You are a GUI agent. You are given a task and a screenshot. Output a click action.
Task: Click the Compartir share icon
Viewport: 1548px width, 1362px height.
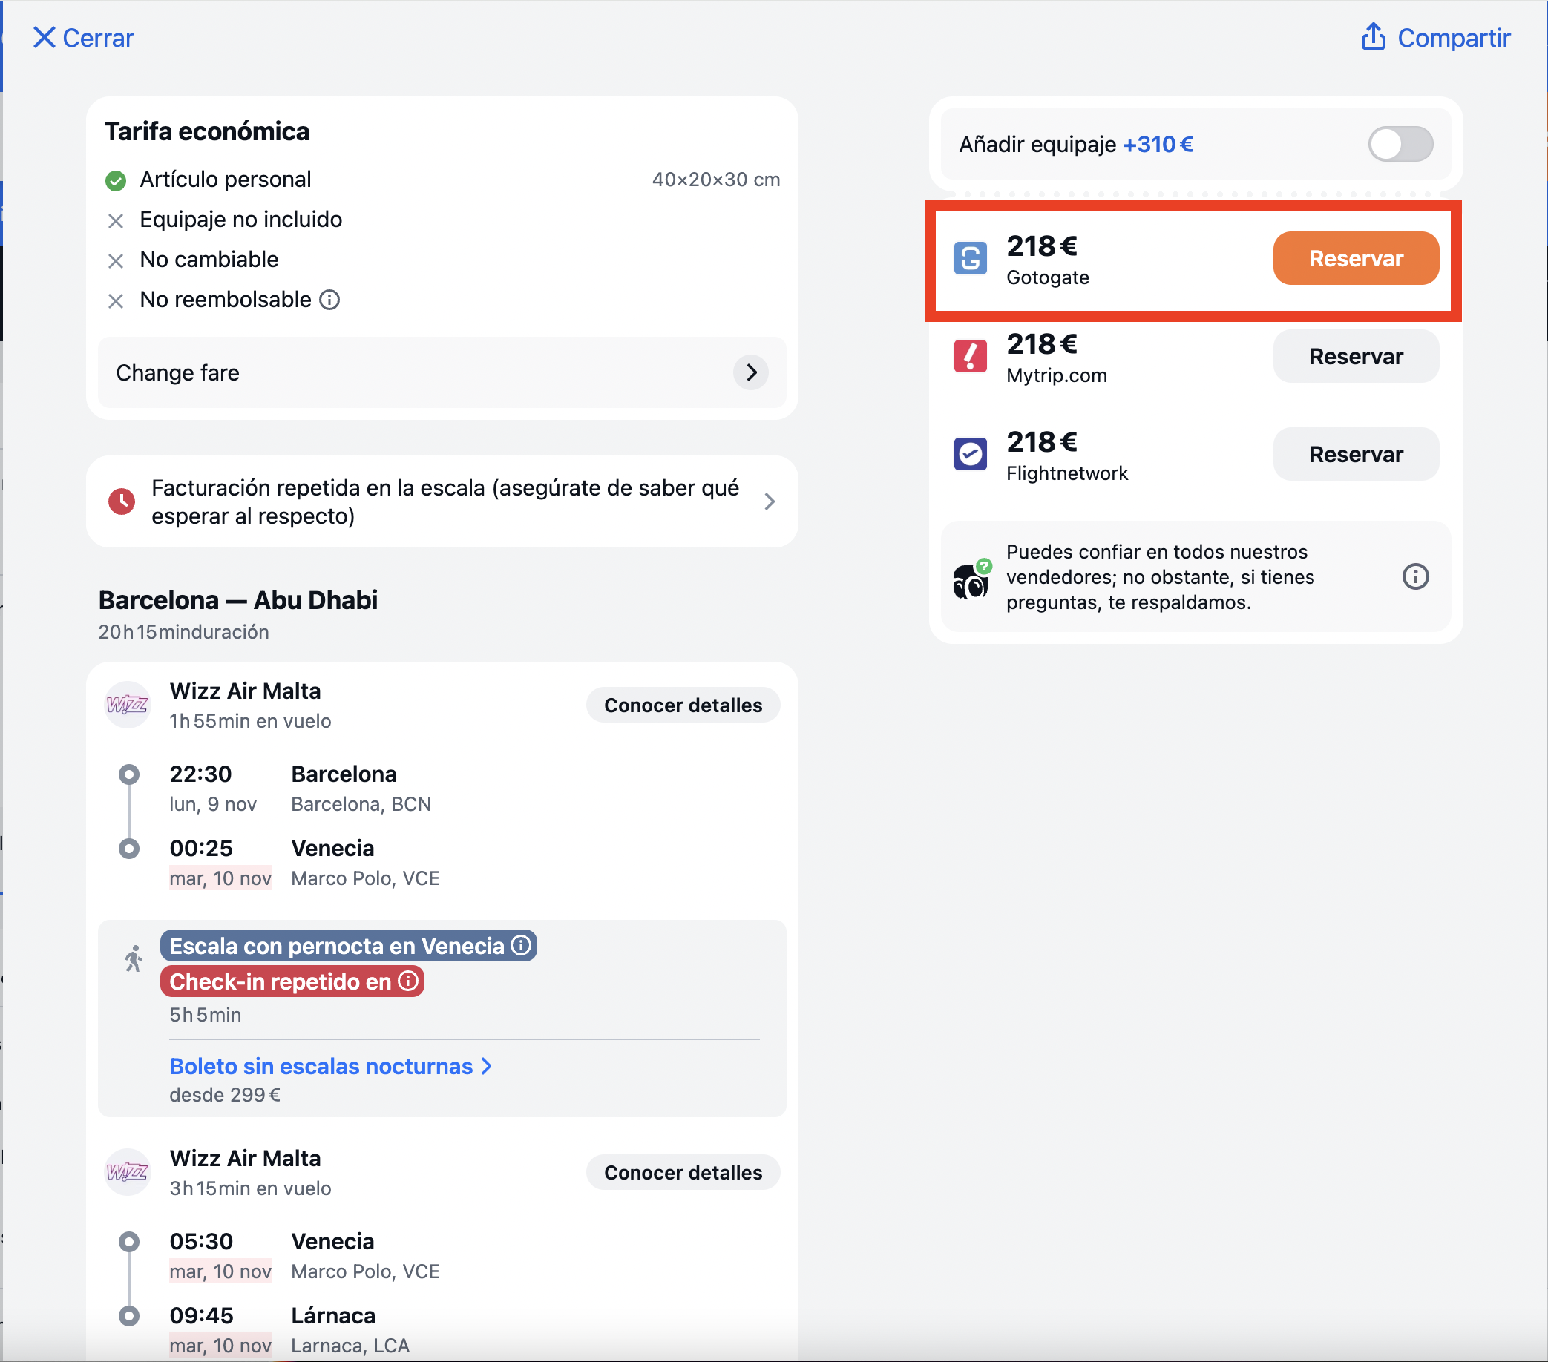point(1373,37)
